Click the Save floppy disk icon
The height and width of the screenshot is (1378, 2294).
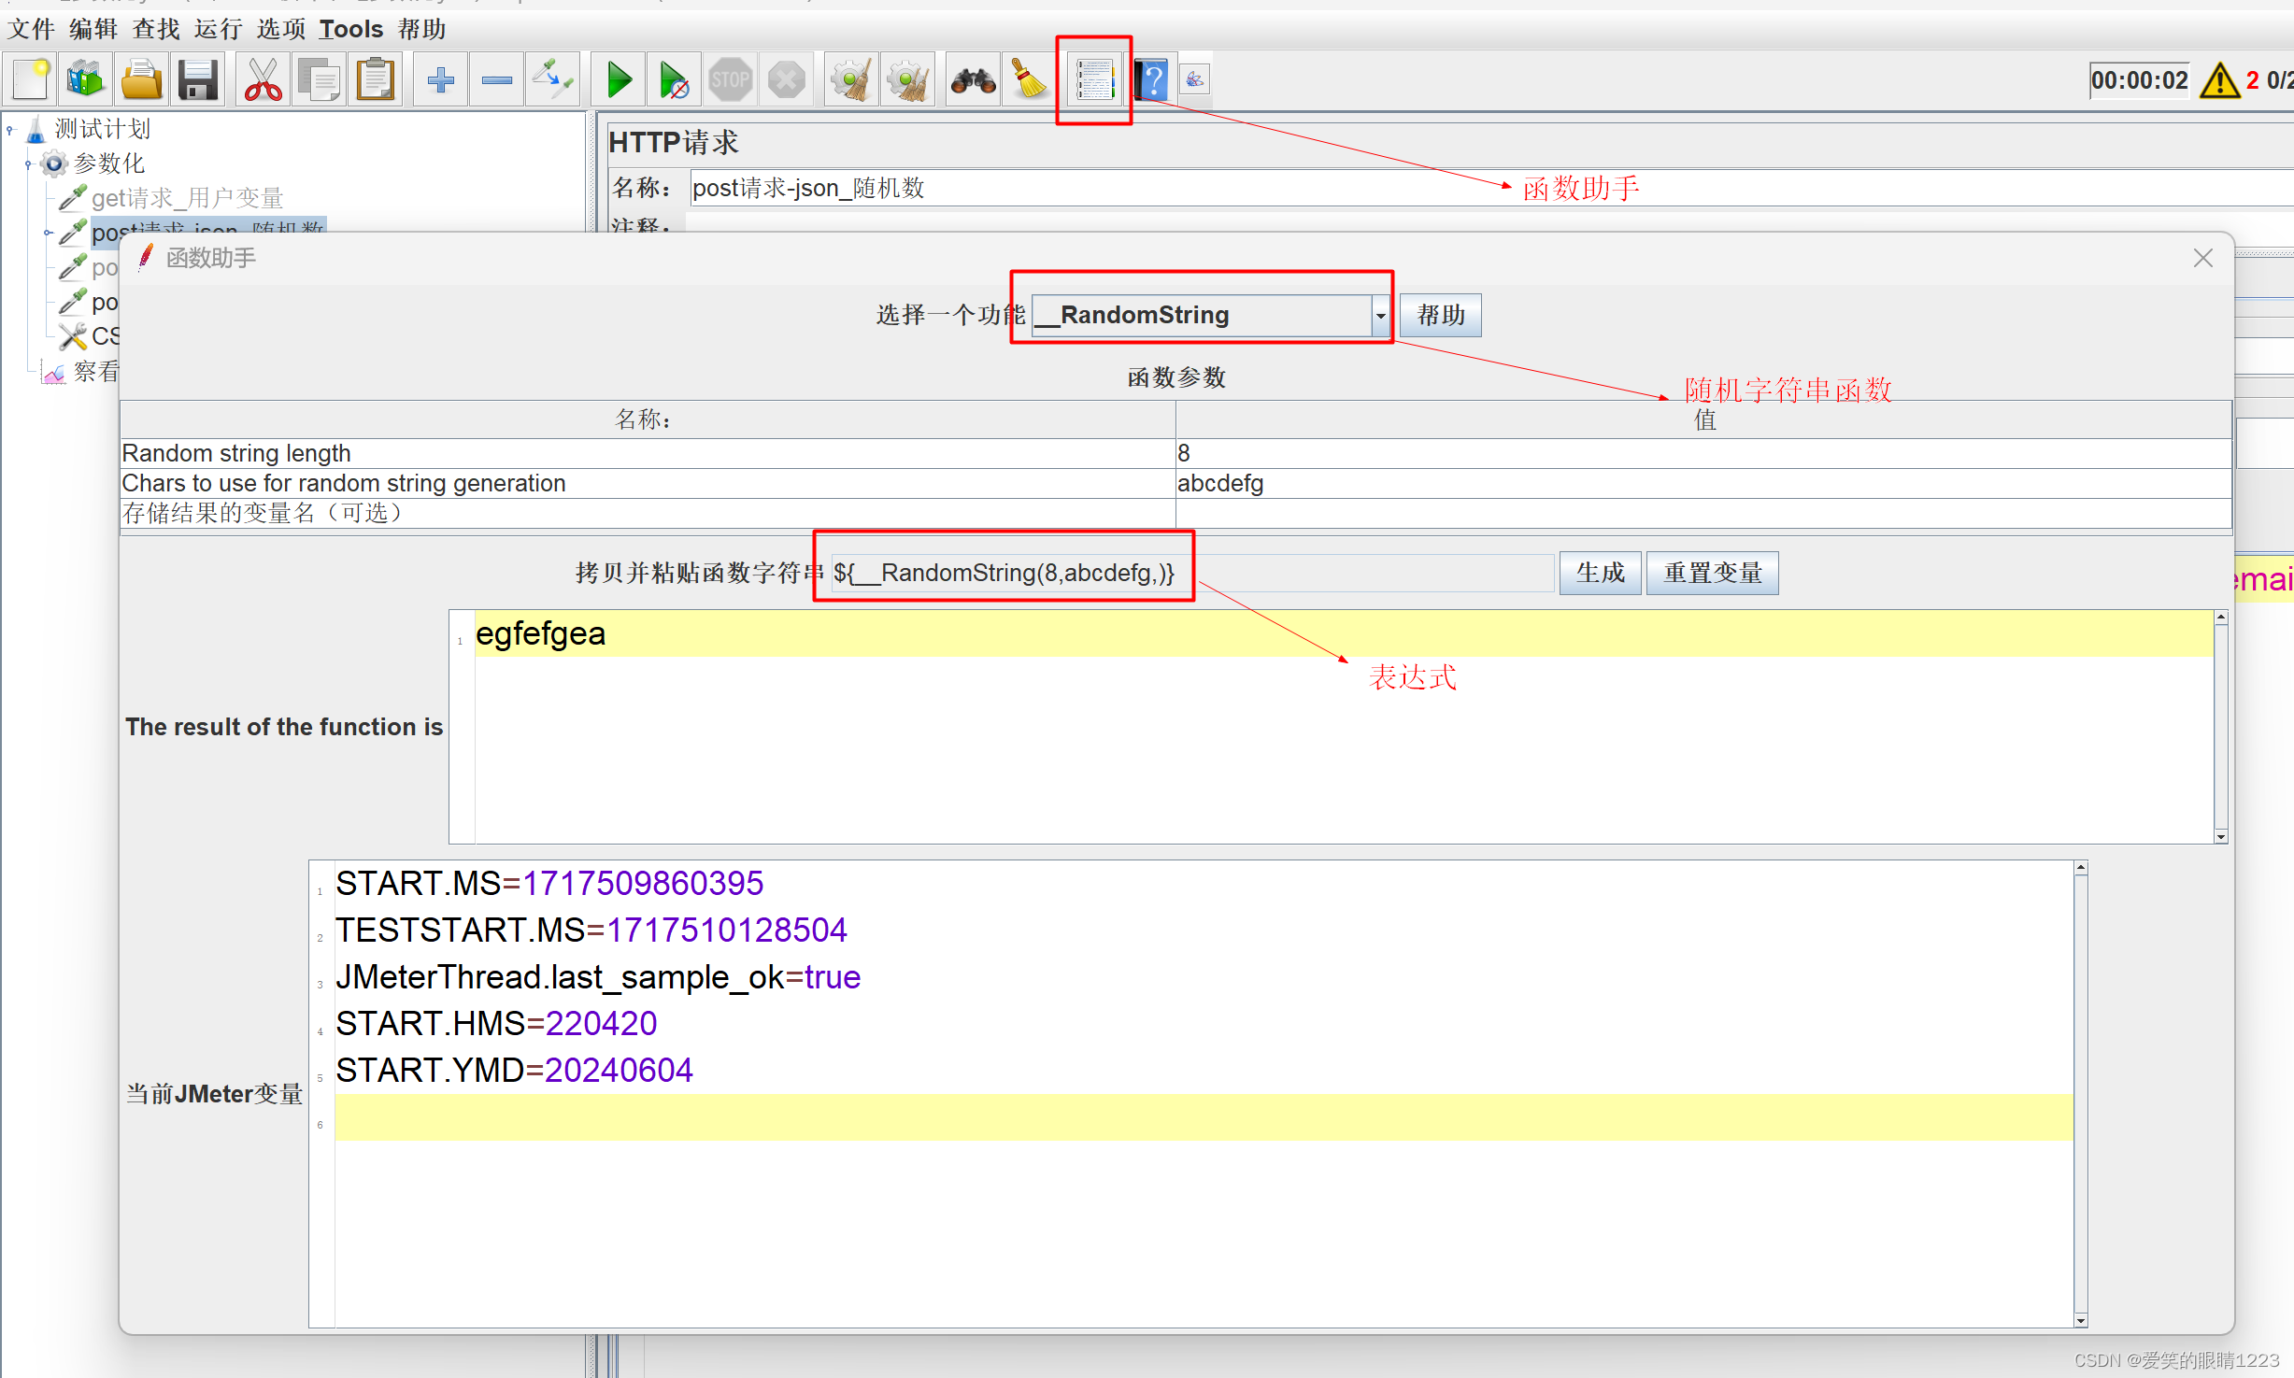coord(198,80)
